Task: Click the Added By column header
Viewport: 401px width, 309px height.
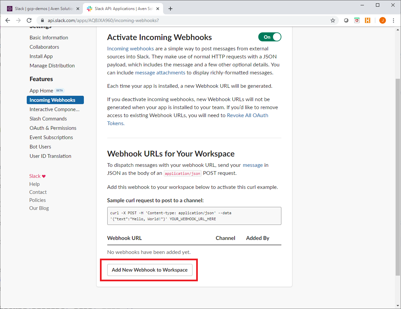Action: (x=258, y=238)
